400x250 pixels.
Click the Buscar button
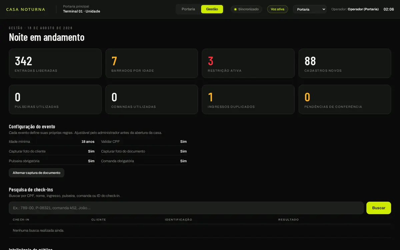379,208
